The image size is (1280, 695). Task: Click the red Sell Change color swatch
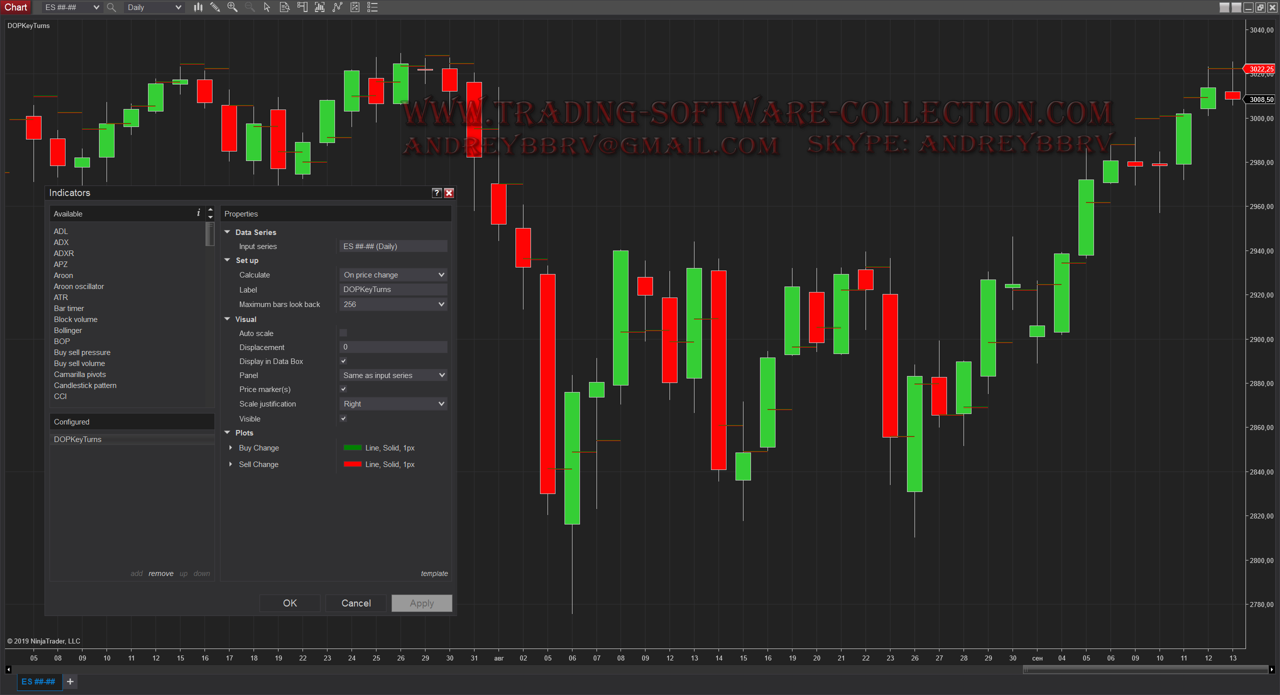352,464
